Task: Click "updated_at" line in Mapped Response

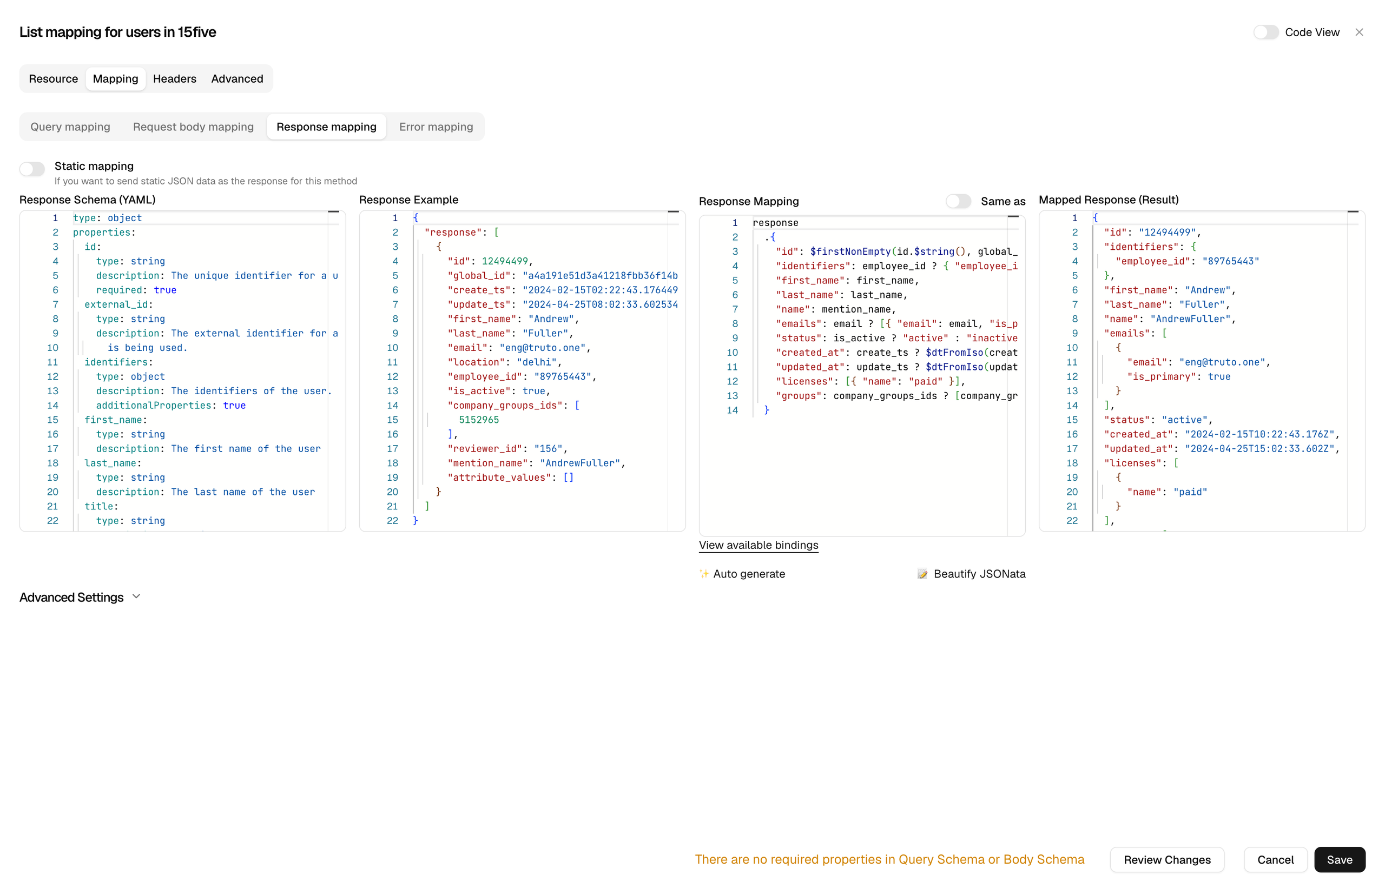Action: (x=1221, y=449)
